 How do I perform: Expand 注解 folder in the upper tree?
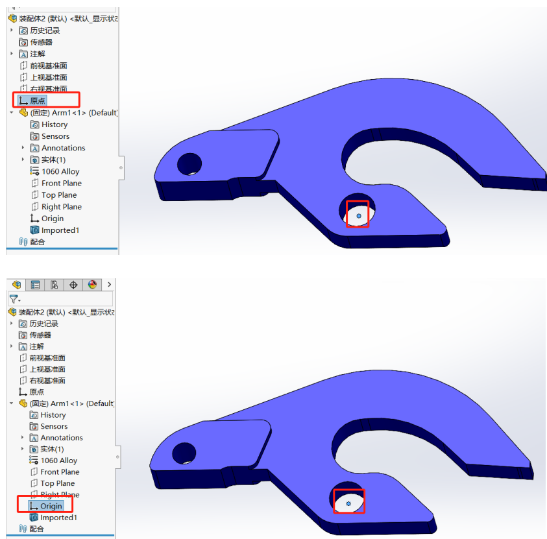point(12,54)
